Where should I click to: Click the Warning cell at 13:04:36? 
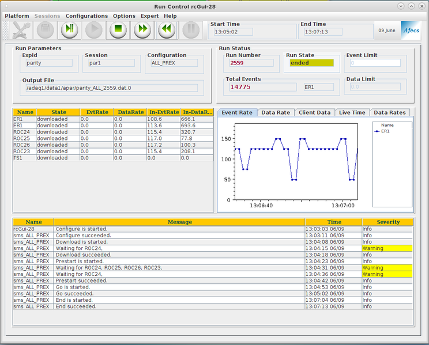pos(387,274)
